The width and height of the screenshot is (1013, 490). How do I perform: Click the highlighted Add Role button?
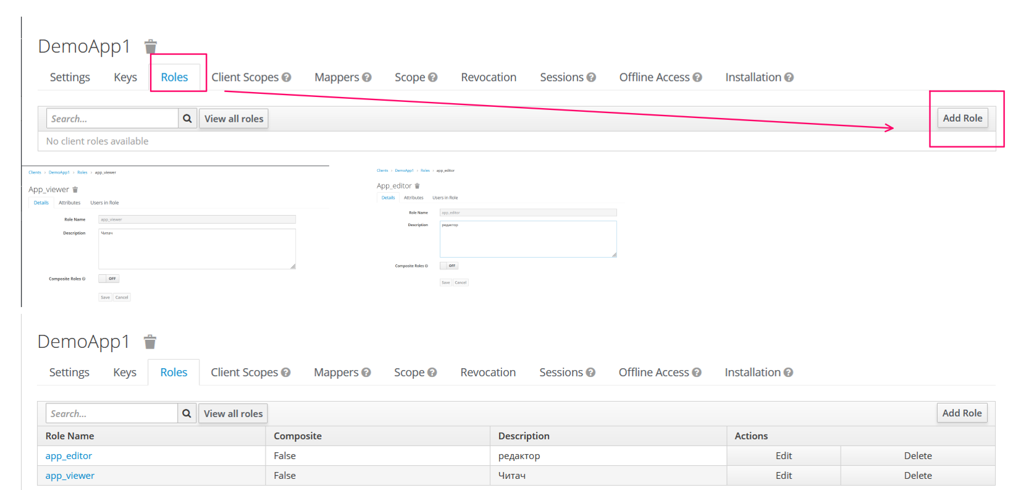coord(962,118)
